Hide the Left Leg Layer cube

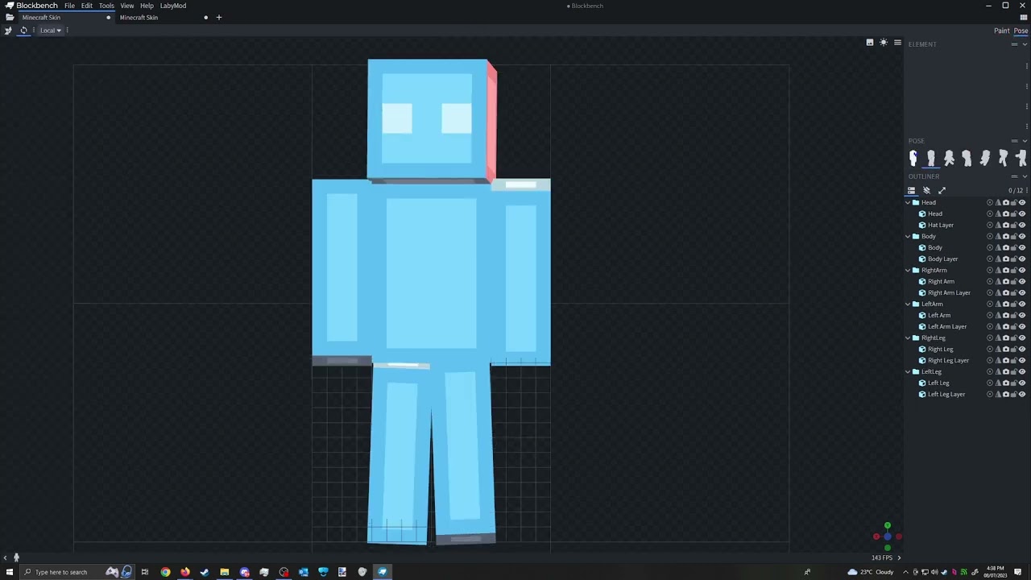coord(1022,395)
